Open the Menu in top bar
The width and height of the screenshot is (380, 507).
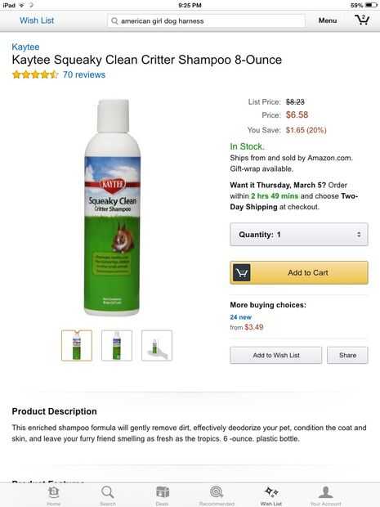(x=328, y=20)
